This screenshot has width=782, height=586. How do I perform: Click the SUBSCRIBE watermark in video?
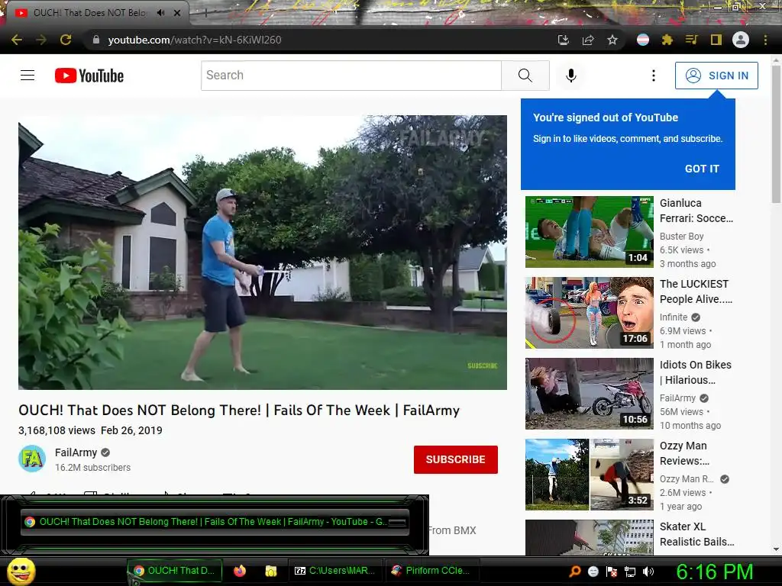(x=483, y=365)
